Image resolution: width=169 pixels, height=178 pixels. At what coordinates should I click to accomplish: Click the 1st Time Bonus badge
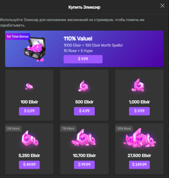[18, 36]
